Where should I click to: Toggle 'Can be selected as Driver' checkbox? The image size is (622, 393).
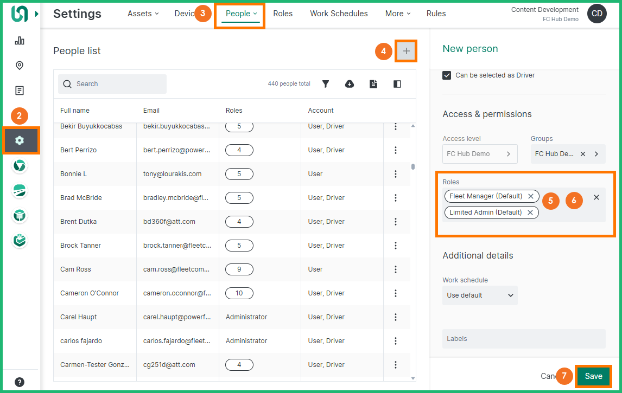coord(447,75)
